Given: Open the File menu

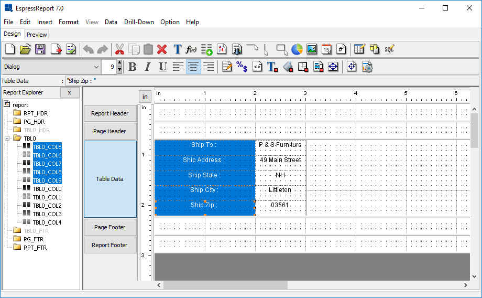Looking at the screenshot, I should point(8,22).
